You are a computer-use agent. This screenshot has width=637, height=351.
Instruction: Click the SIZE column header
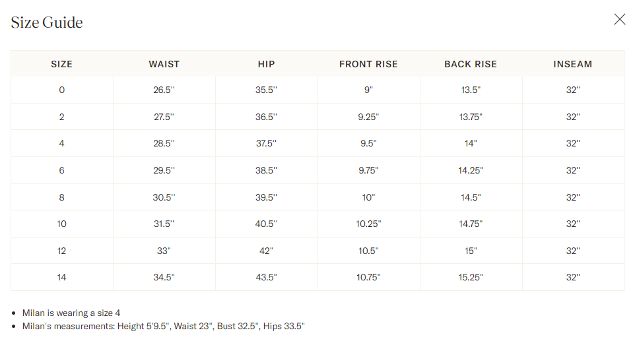[x=62, y=64]
